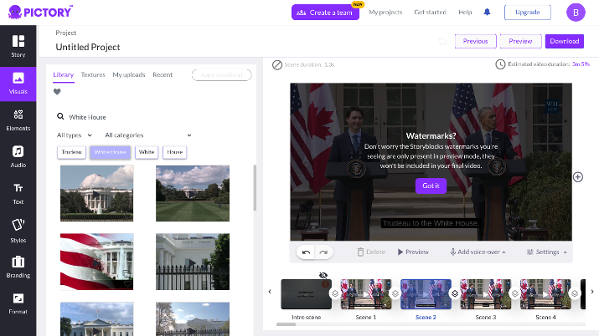Switch to the Recent tab
The image size is (599, 336).
tap(163, 74)
